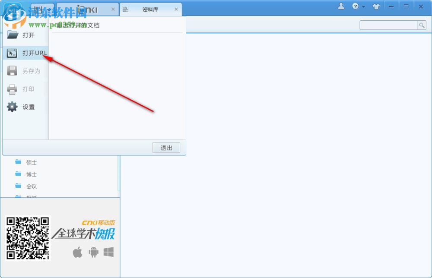This screenshot has height=278, width=432.
Task: Open the help dropdown arrow on title bar
Action: point(363,6)
